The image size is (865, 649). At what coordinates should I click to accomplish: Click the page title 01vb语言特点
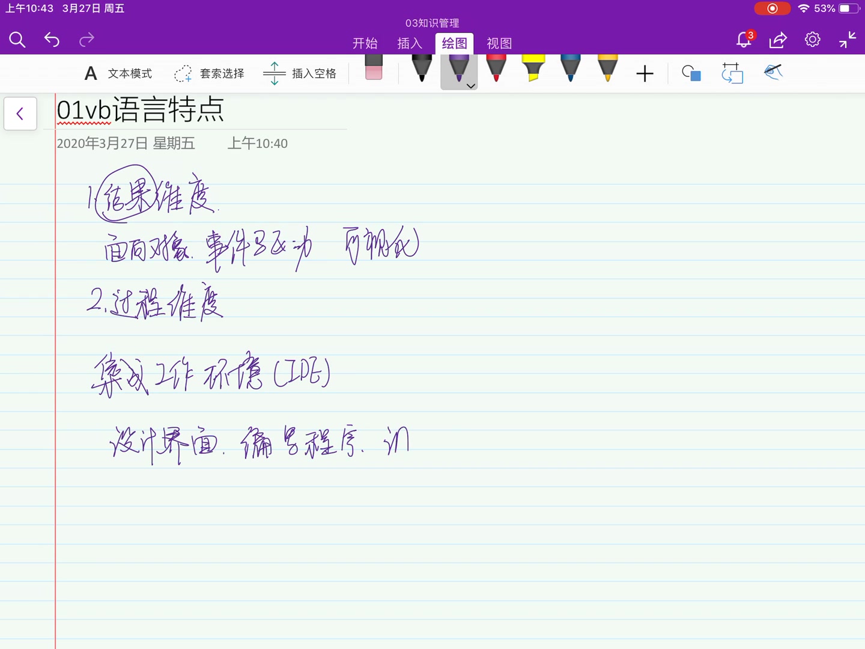click(x=140, y=111)
